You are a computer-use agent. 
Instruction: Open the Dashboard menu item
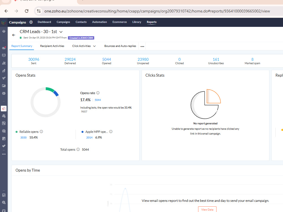tap(44, 22)
